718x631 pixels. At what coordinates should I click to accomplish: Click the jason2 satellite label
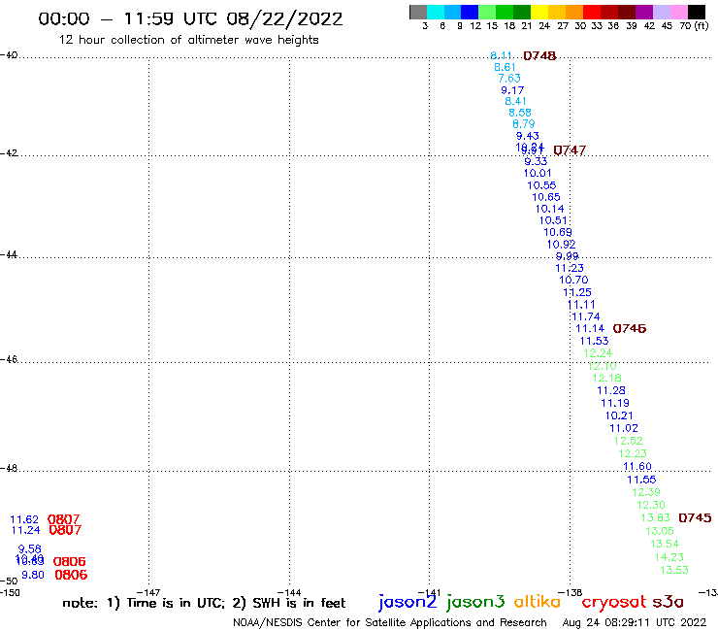tap(408, 602)
